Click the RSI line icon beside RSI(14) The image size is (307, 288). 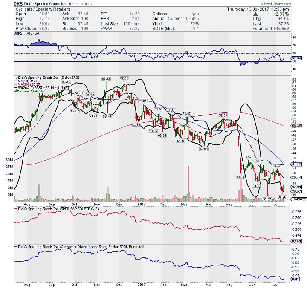coord(16,33)
